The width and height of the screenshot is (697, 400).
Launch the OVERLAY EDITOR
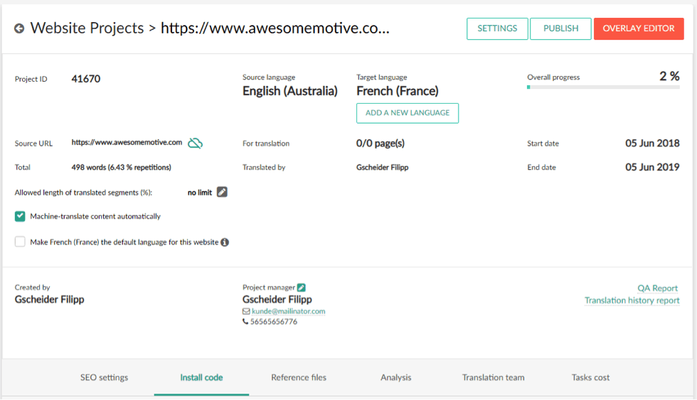coord(639,28)
